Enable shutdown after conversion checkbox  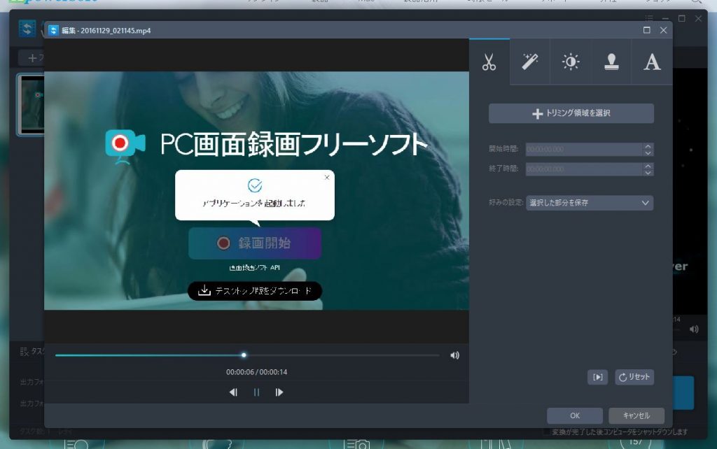point(546,432)
